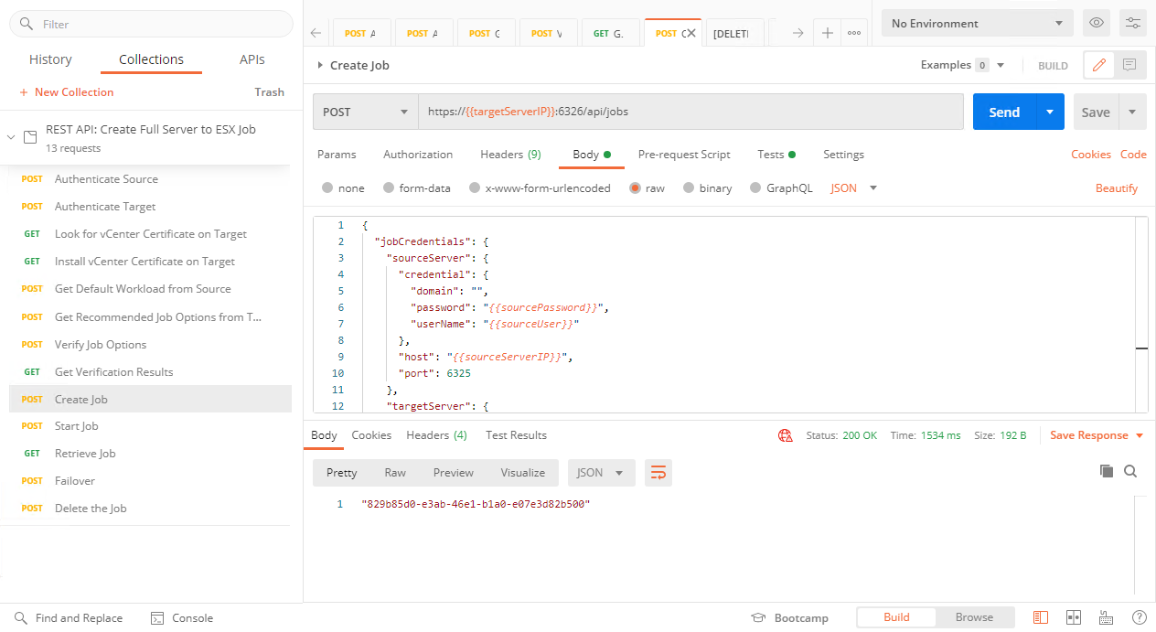Open the Cookies link beside Code
This screenshot has height=632, width=1156.
click(x=1091, y=155)
